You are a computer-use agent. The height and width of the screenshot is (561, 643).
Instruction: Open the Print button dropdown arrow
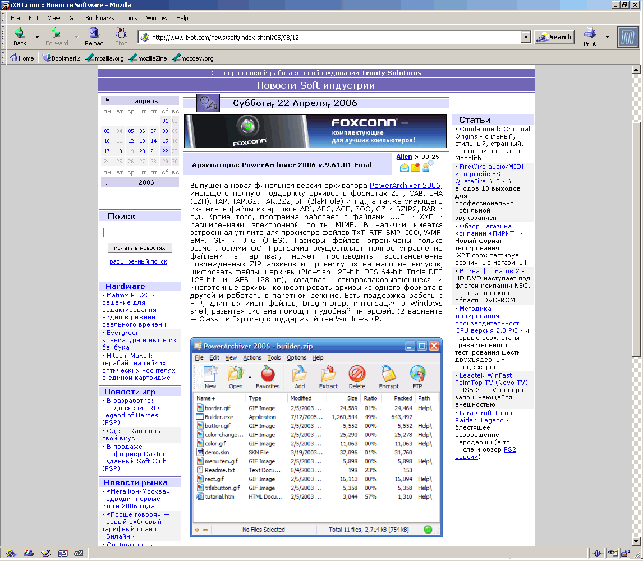tap(607, 37)
